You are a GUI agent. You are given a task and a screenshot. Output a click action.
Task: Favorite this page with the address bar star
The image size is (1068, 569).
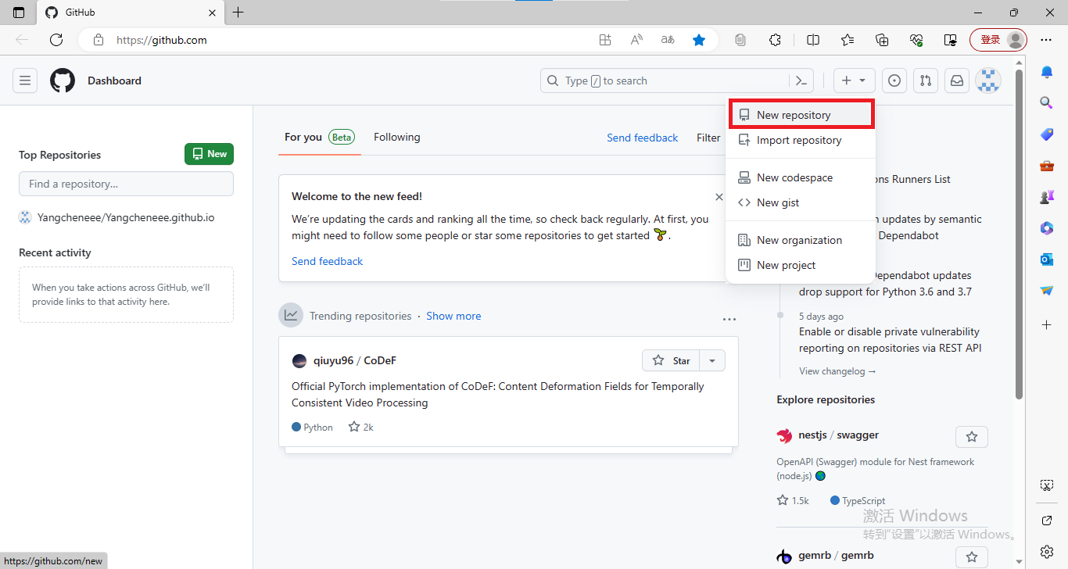pos(699,40)
